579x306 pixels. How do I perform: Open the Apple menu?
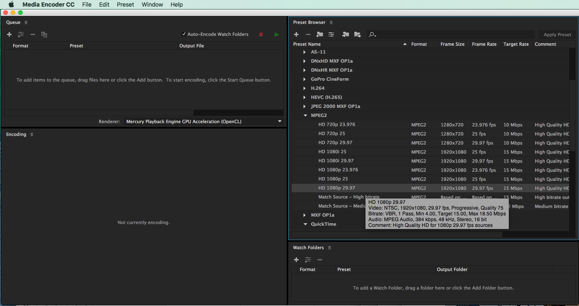pos(11,5)
